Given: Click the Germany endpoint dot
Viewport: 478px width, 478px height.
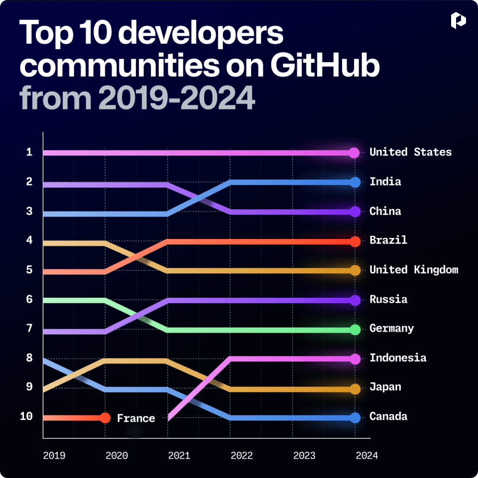Looking at the screenshot, I should click(355, 330).
